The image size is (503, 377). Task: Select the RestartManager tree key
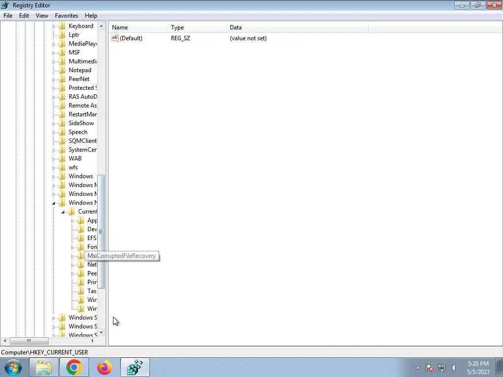(83, 114)
